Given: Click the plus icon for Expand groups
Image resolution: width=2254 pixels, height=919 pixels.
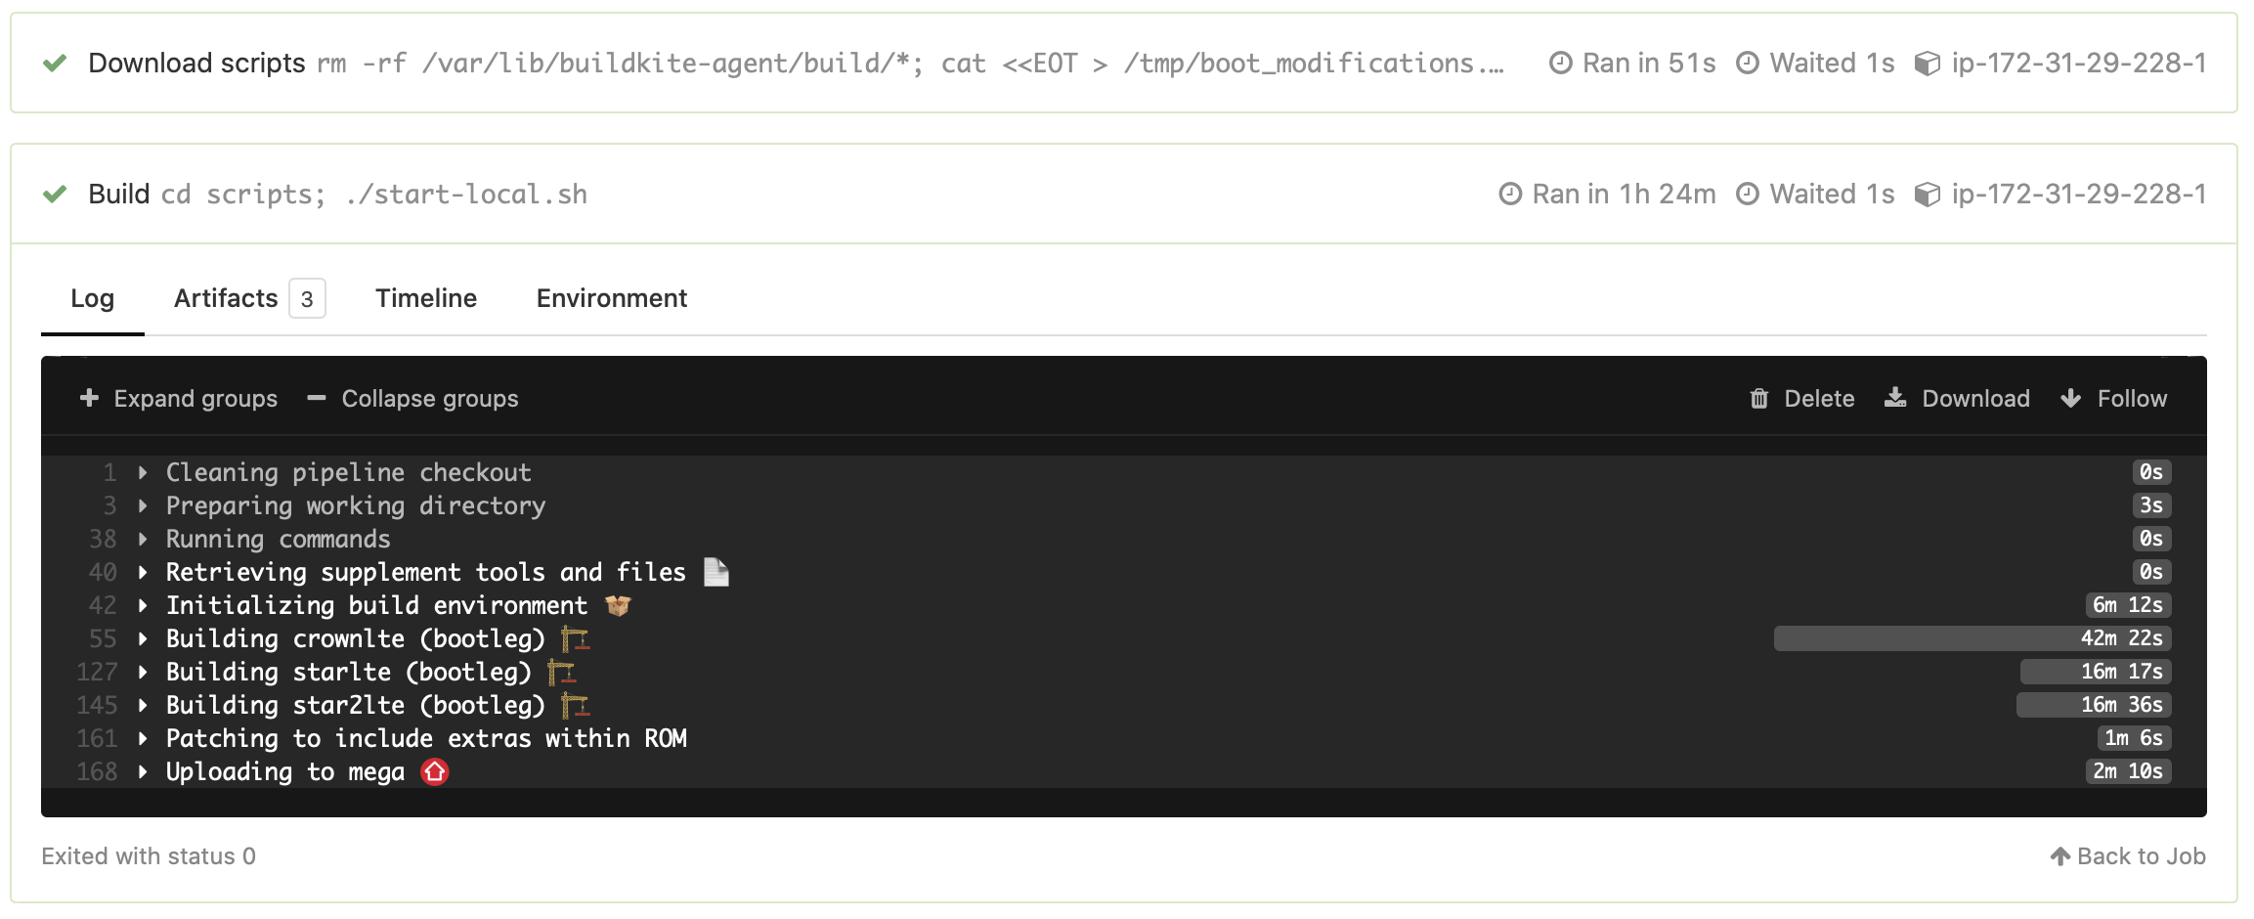Looking at the screenshot, I should point(89,398).
